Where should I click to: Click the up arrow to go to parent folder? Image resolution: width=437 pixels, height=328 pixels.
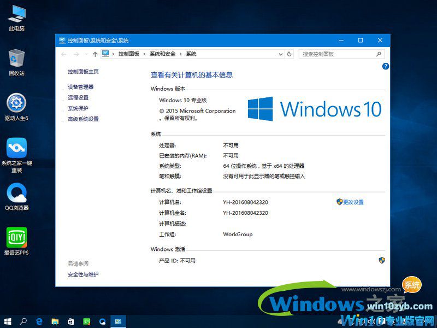click(x=96, y=54)
